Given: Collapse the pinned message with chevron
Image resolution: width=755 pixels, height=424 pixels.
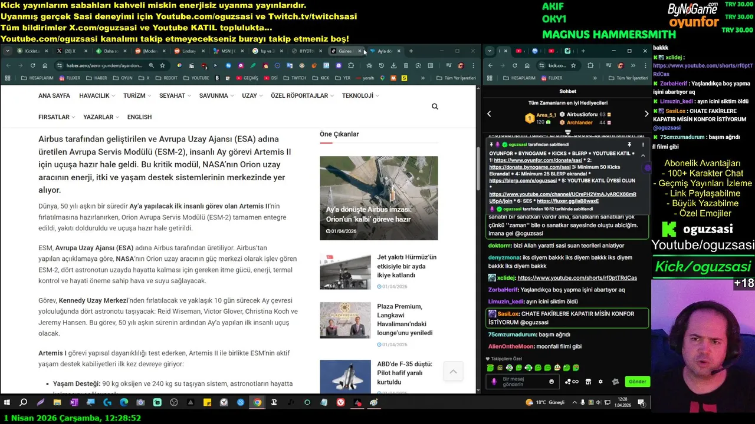Looking at the screenshot, I should click(643, 155).
